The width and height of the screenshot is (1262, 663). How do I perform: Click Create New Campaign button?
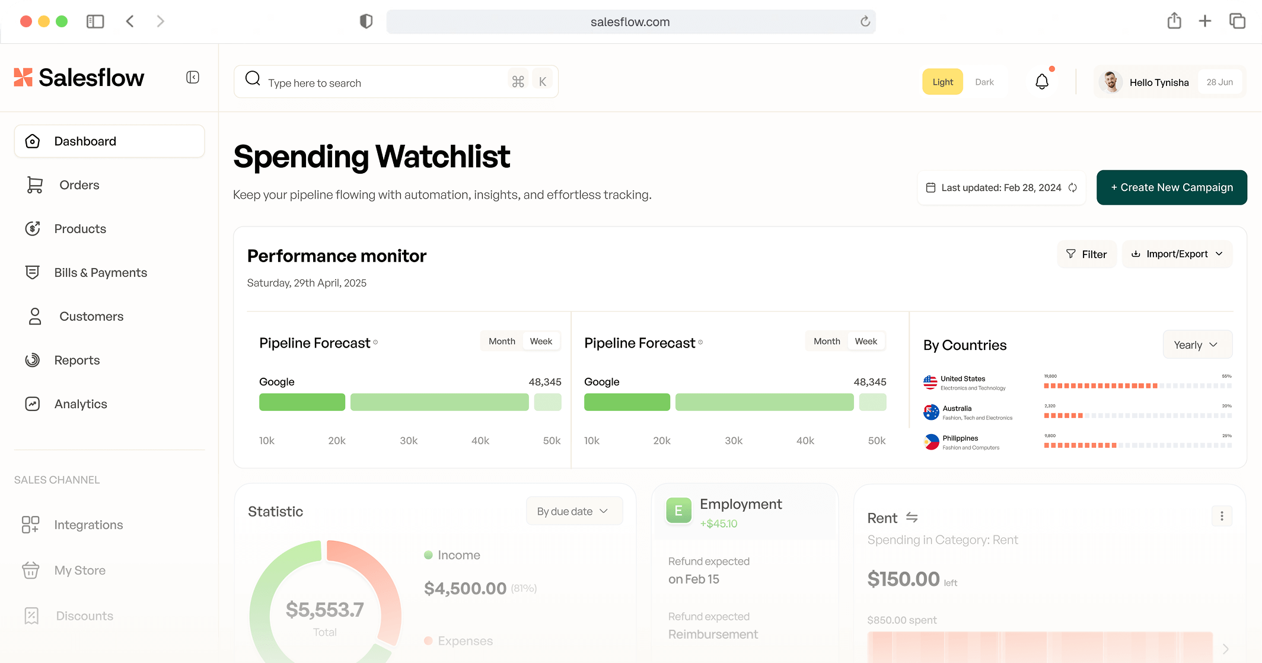tap(1171, 187)
